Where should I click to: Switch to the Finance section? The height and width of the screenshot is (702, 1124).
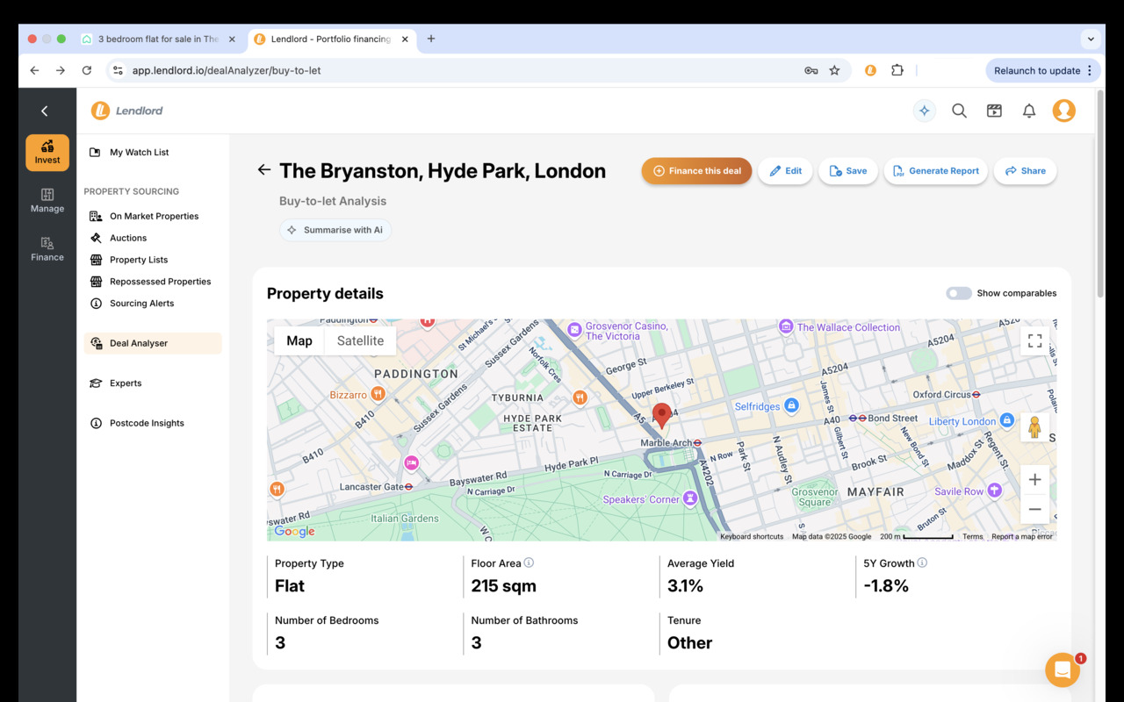(47, 249)
